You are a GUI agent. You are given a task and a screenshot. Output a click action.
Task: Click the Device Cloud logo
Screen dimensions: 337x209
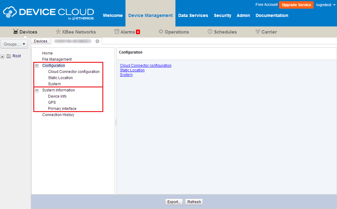(49, 13)
